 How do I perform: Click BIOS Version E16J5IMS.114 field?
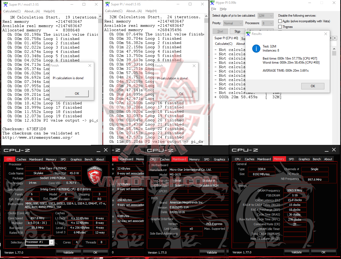click(x=198, y=207)
